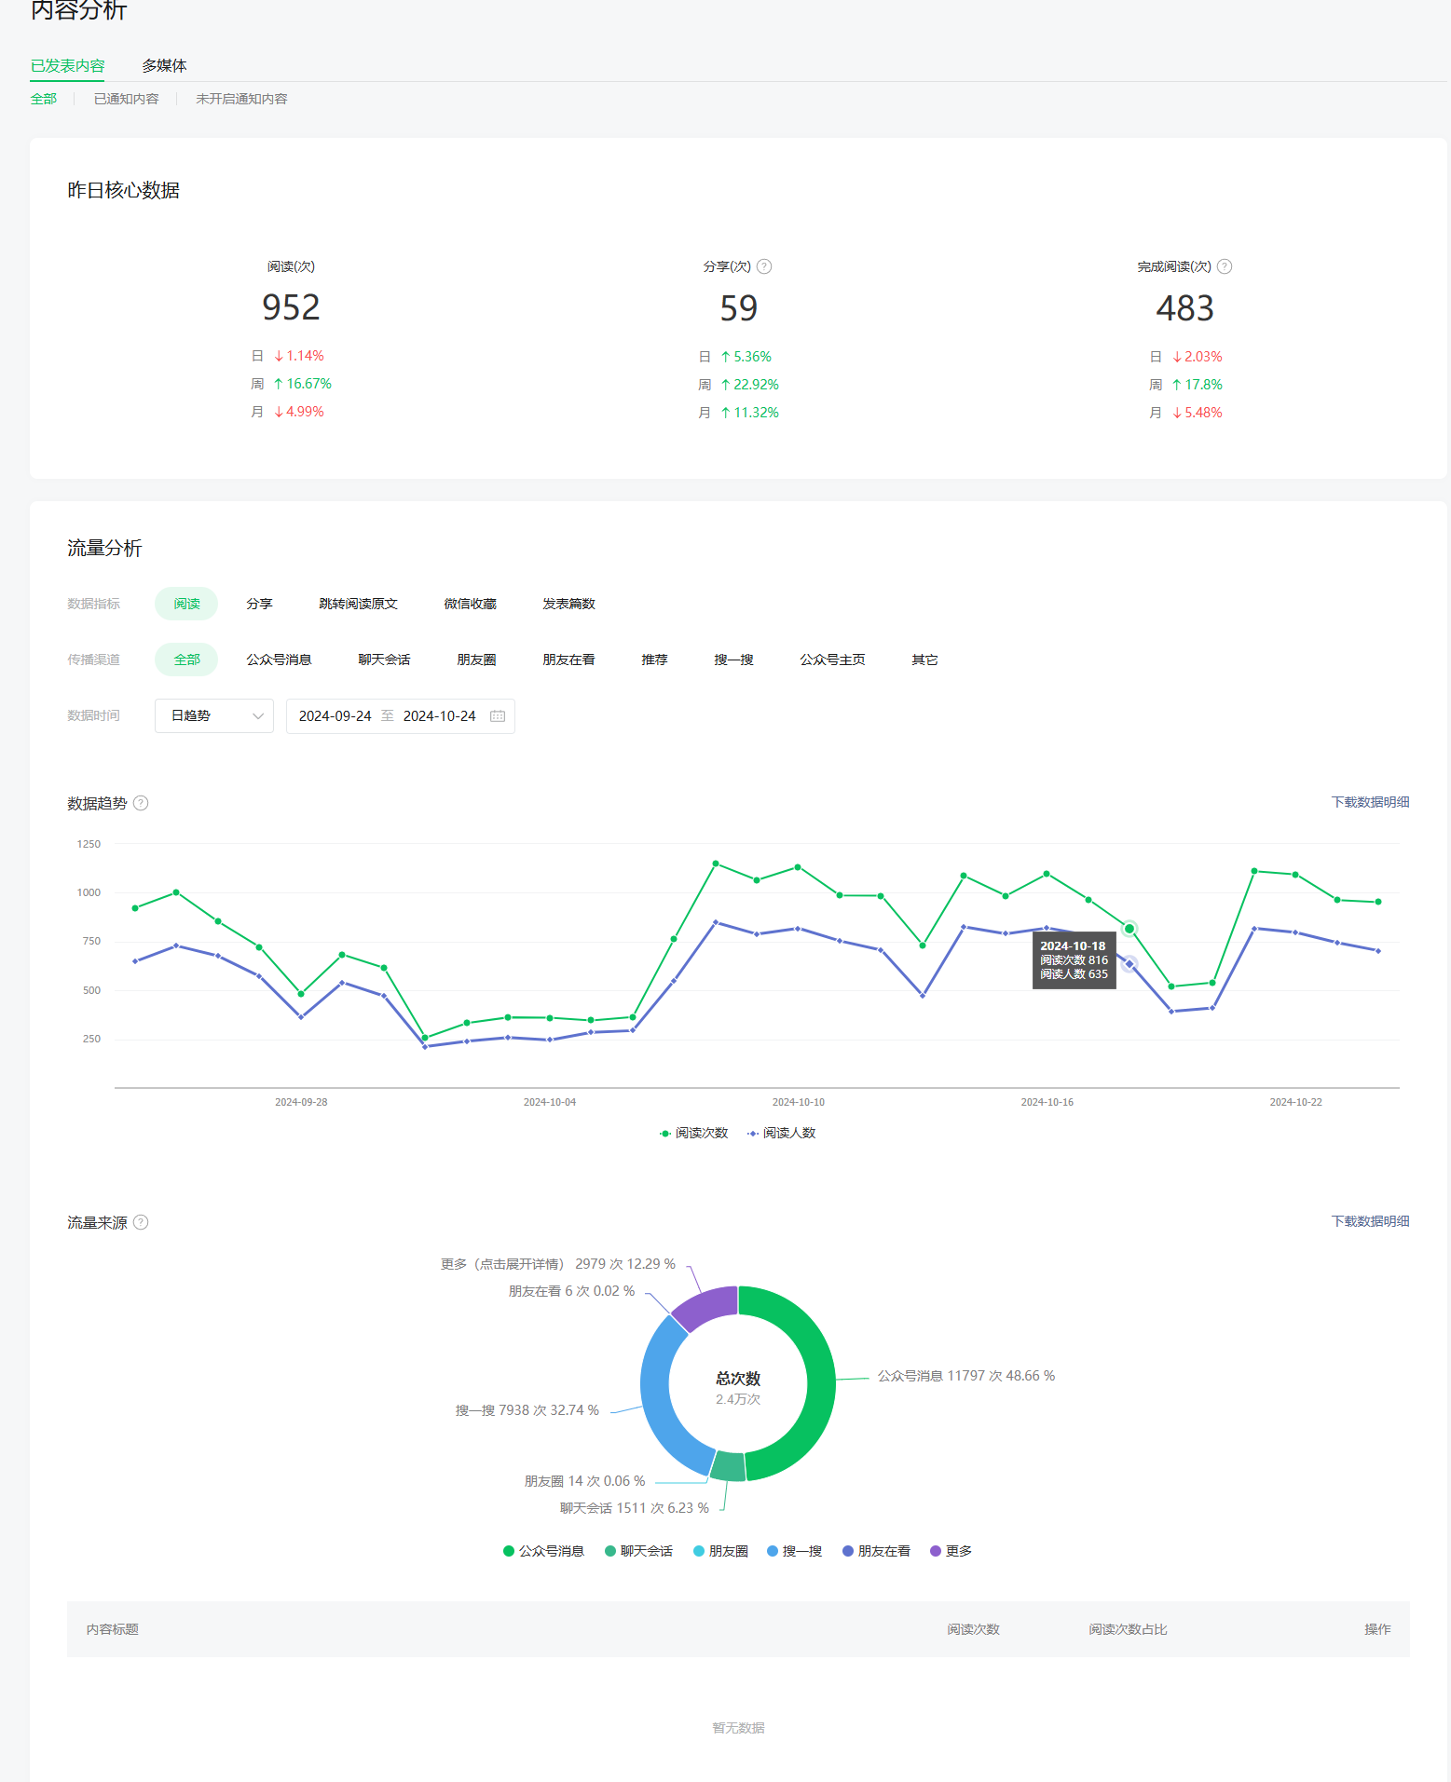Toggle 朋友在看 legend in donut chart
This screenshot has height=1782, width=1451.
876,1551
